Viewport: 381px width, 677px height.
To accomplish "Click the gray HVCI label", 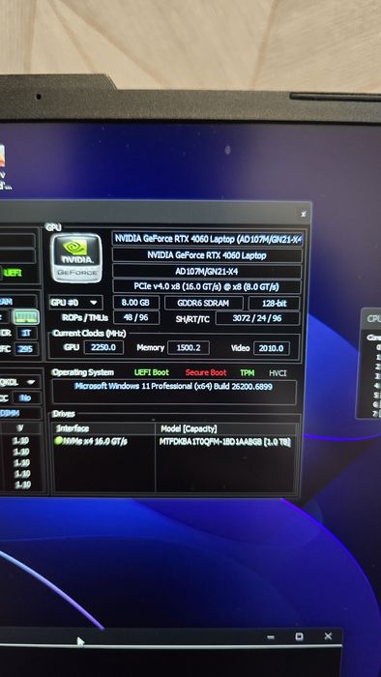I will tap(278, 373).
